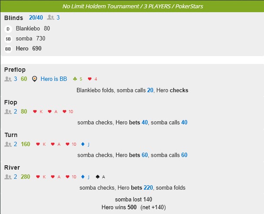
Task: Click the players icon in the River row
Action: pos(8,177)
